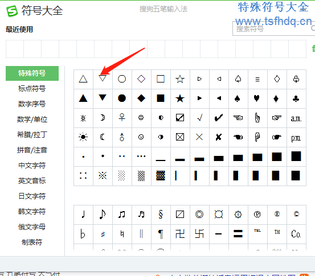Click the 搜索符号 search field

[x=273, y=28]
